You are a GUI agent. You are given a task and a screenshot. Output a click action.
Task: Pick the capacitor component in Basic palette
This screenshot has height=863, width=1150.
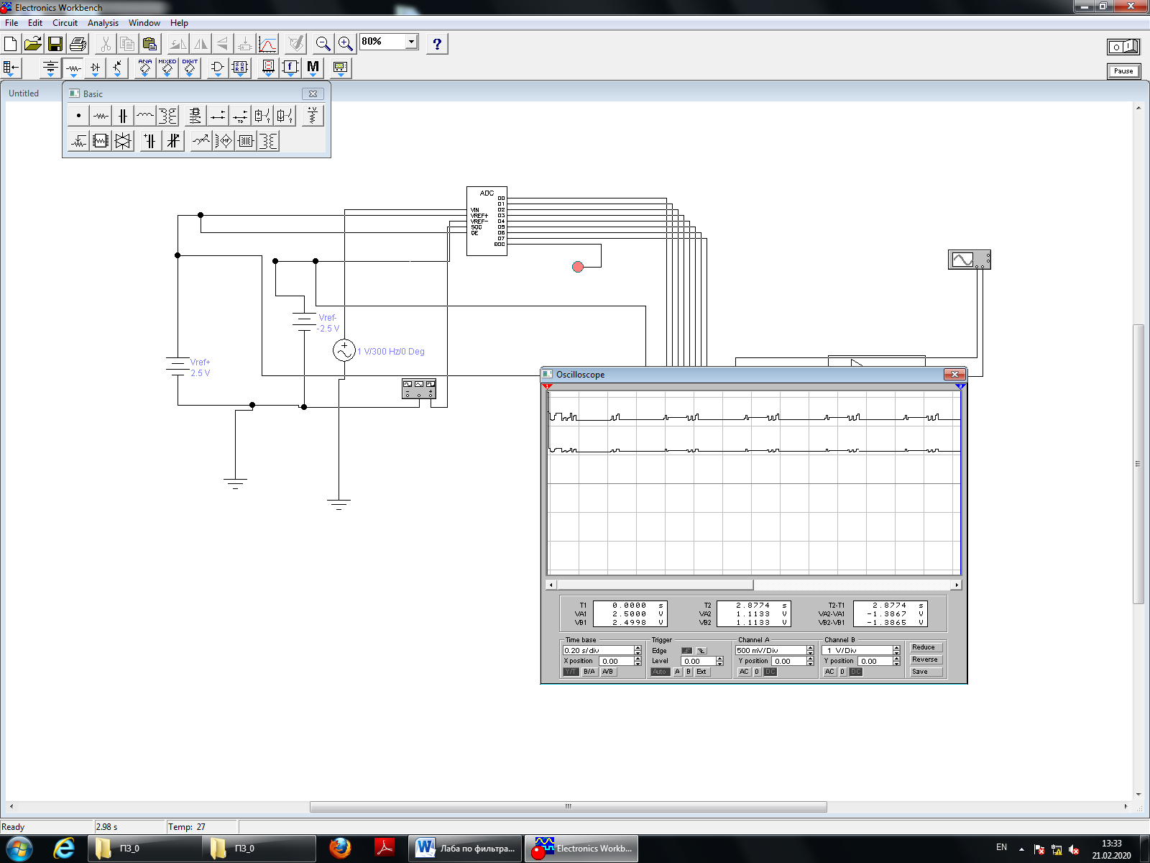tap(123, 116)
